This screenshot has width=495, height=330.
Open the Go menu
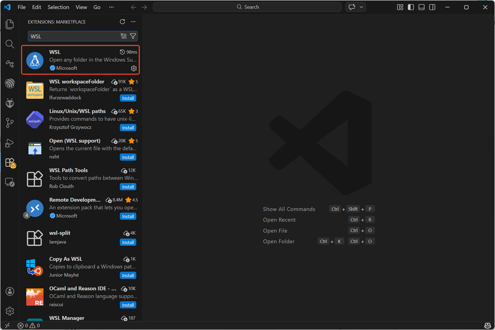(x=97, y=7)
